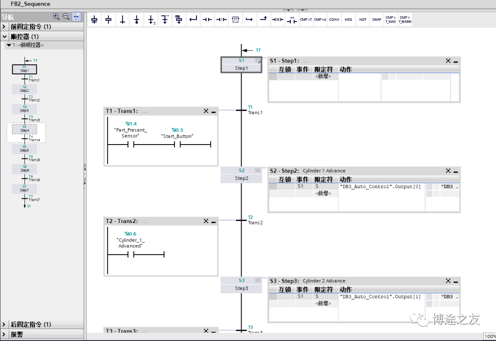Select CMP > T_MAX instruction
Screen dimensions: 496x341
pyautogui.click(x=391, y=20)
